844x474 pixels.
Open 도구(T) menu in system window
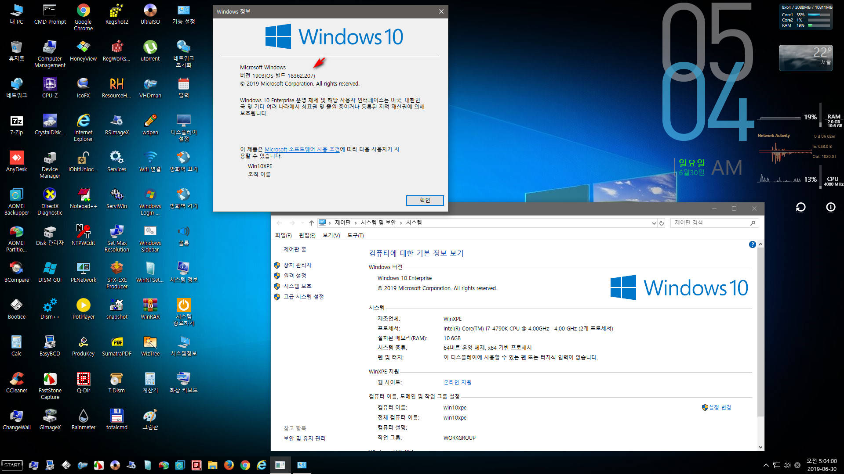point(355,236)
